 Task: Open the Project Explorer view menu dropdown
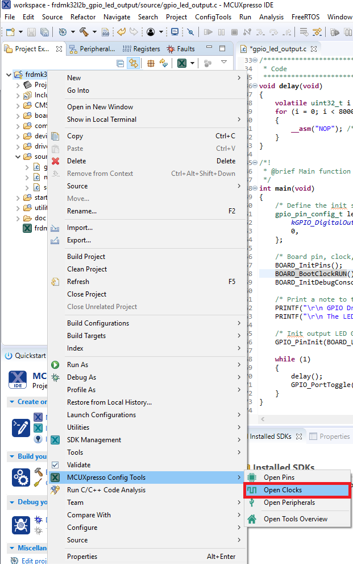[224, 63]
